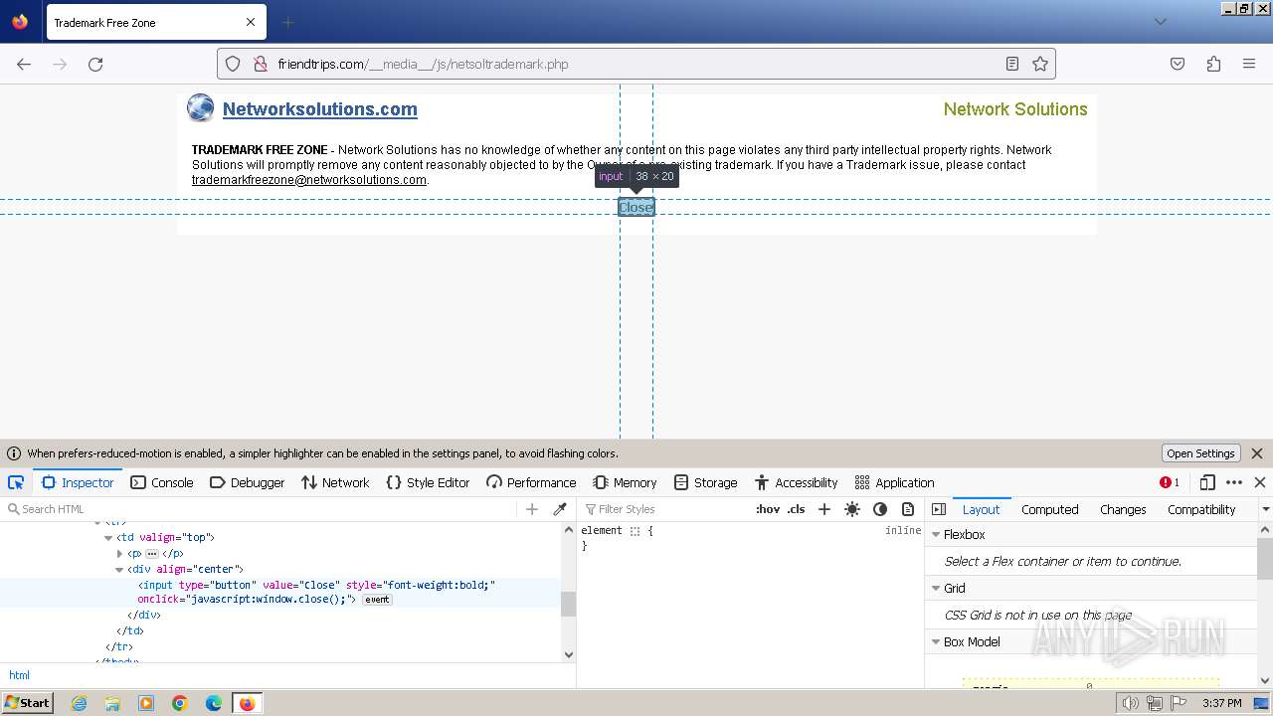Click the Search HTML field
Screen dimensions: 1273x716
259,509
